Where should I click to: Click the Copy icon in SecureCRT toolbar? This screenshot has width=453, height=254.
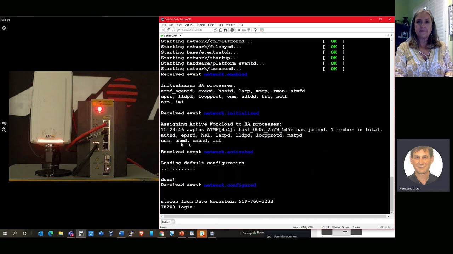216,30
